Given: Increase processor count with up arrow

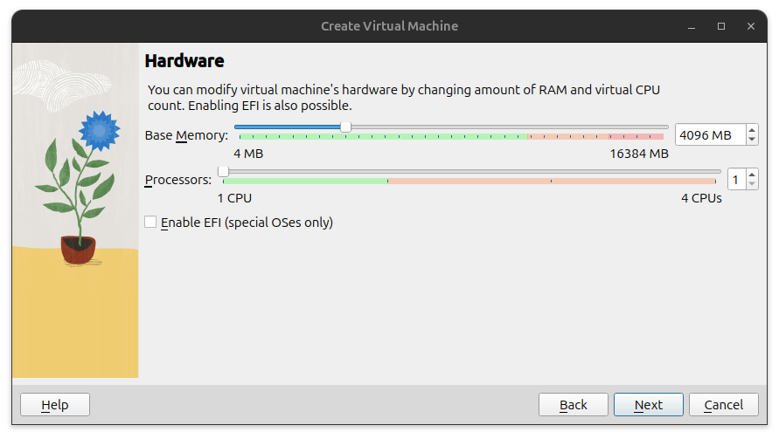Looking at the screenshot, I should [x=752, y=175].
